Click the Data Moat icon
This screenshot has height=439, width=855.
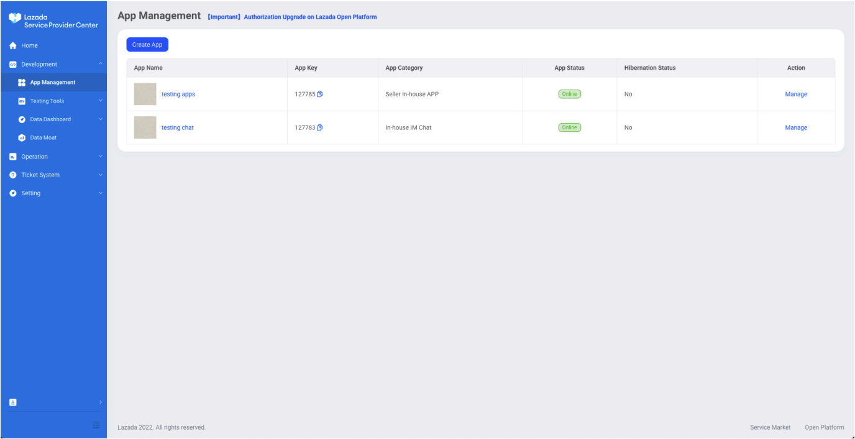[x=22, y=137]
